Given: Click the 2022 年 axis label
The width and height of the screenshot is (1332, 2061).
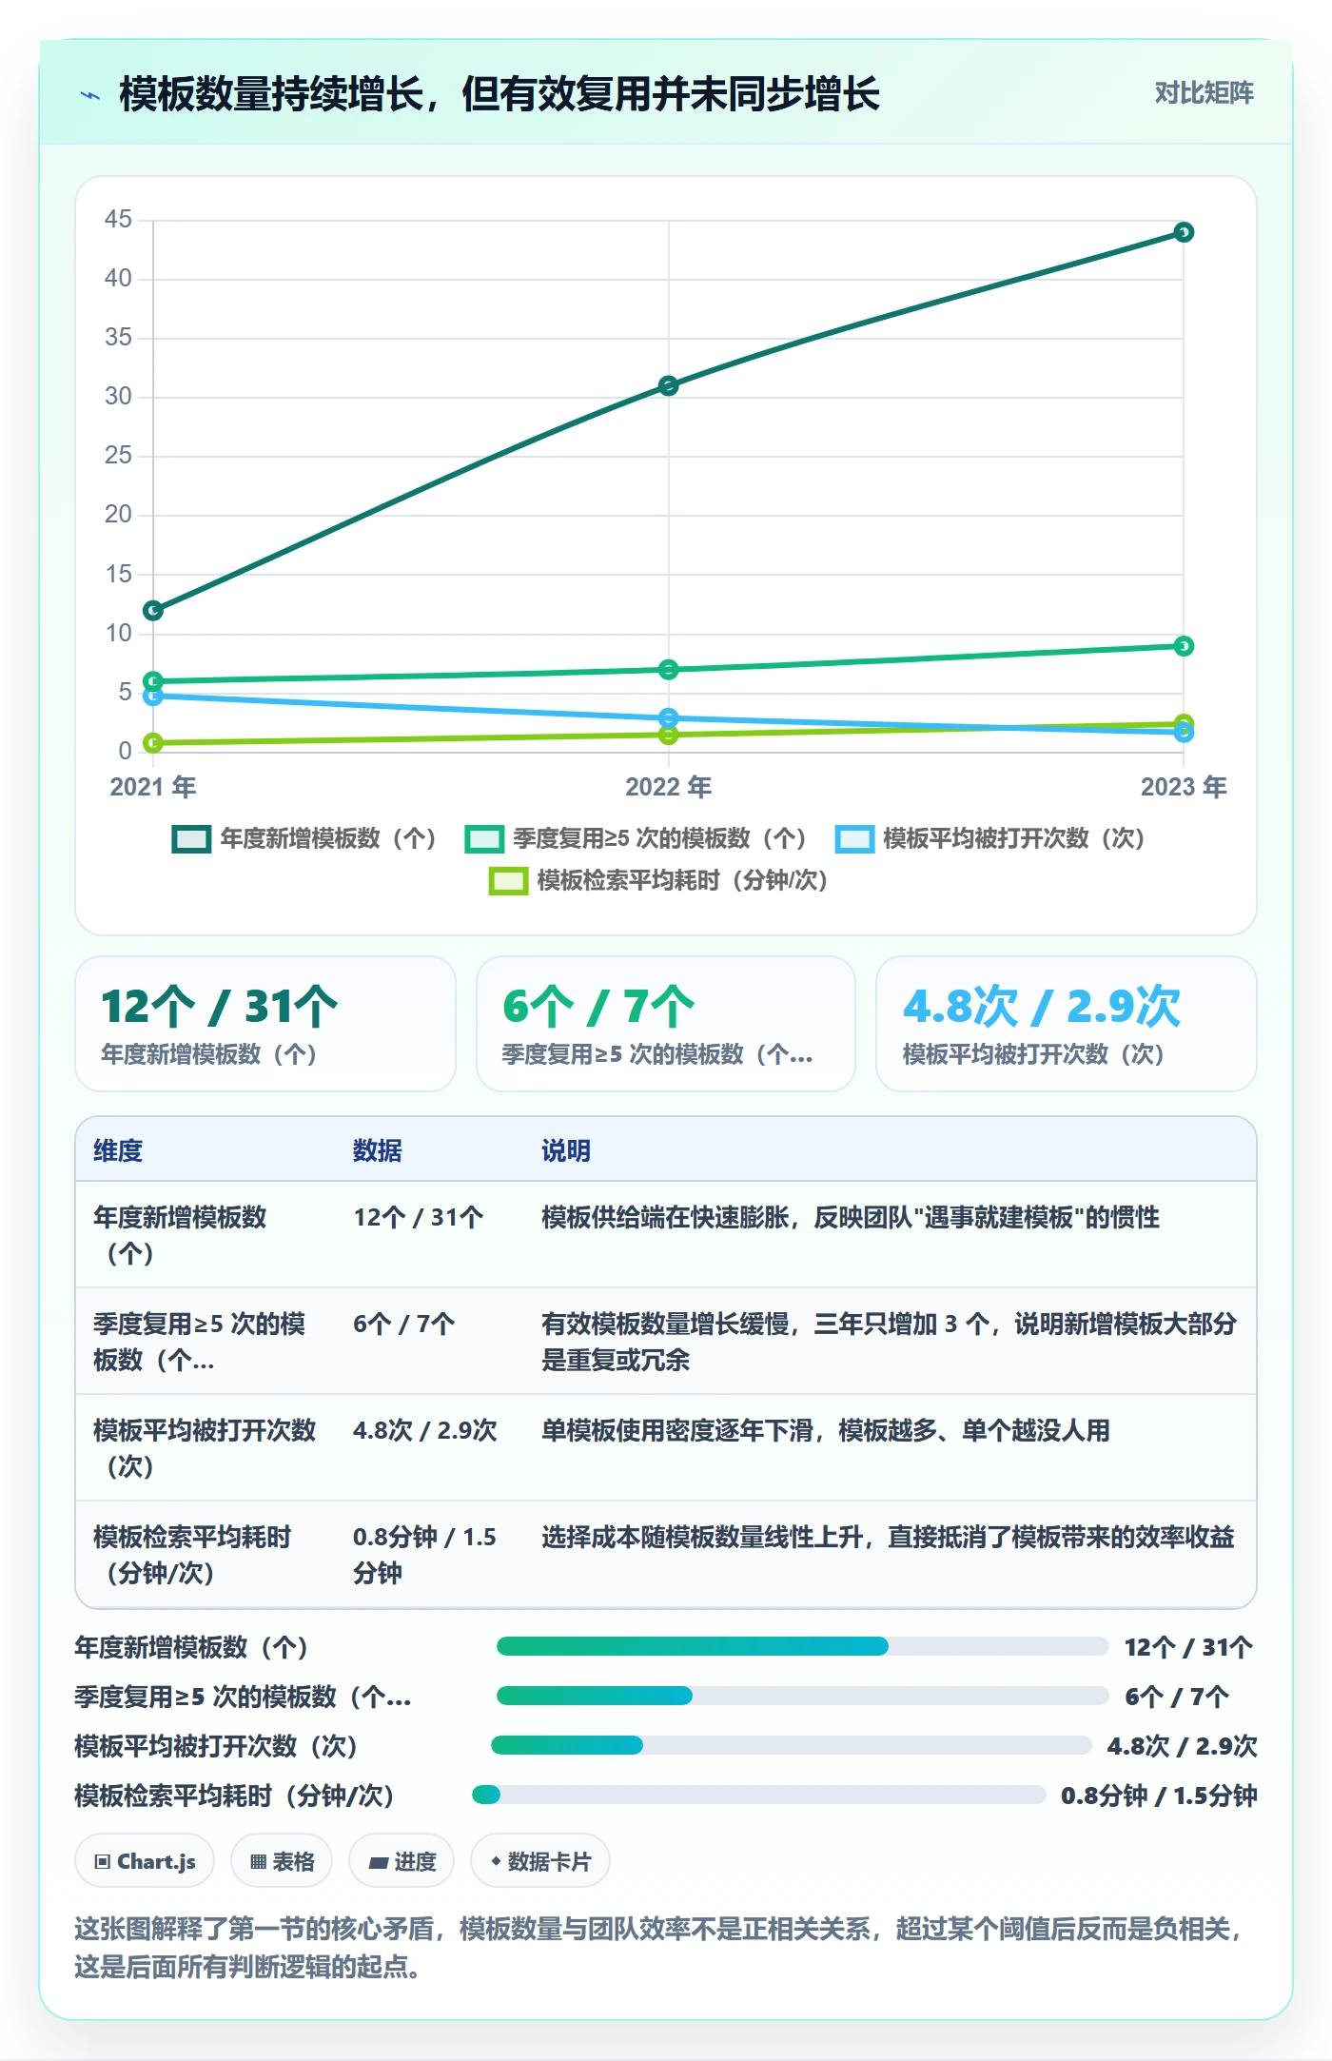Looking at the screenshot, I should pyautogui.click(x=669, y=787).
